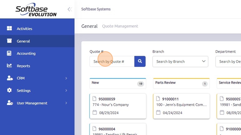Open User Management in sidebar
Image resolution: width=241 pixels, height=135 pixels.
point(37,103)
